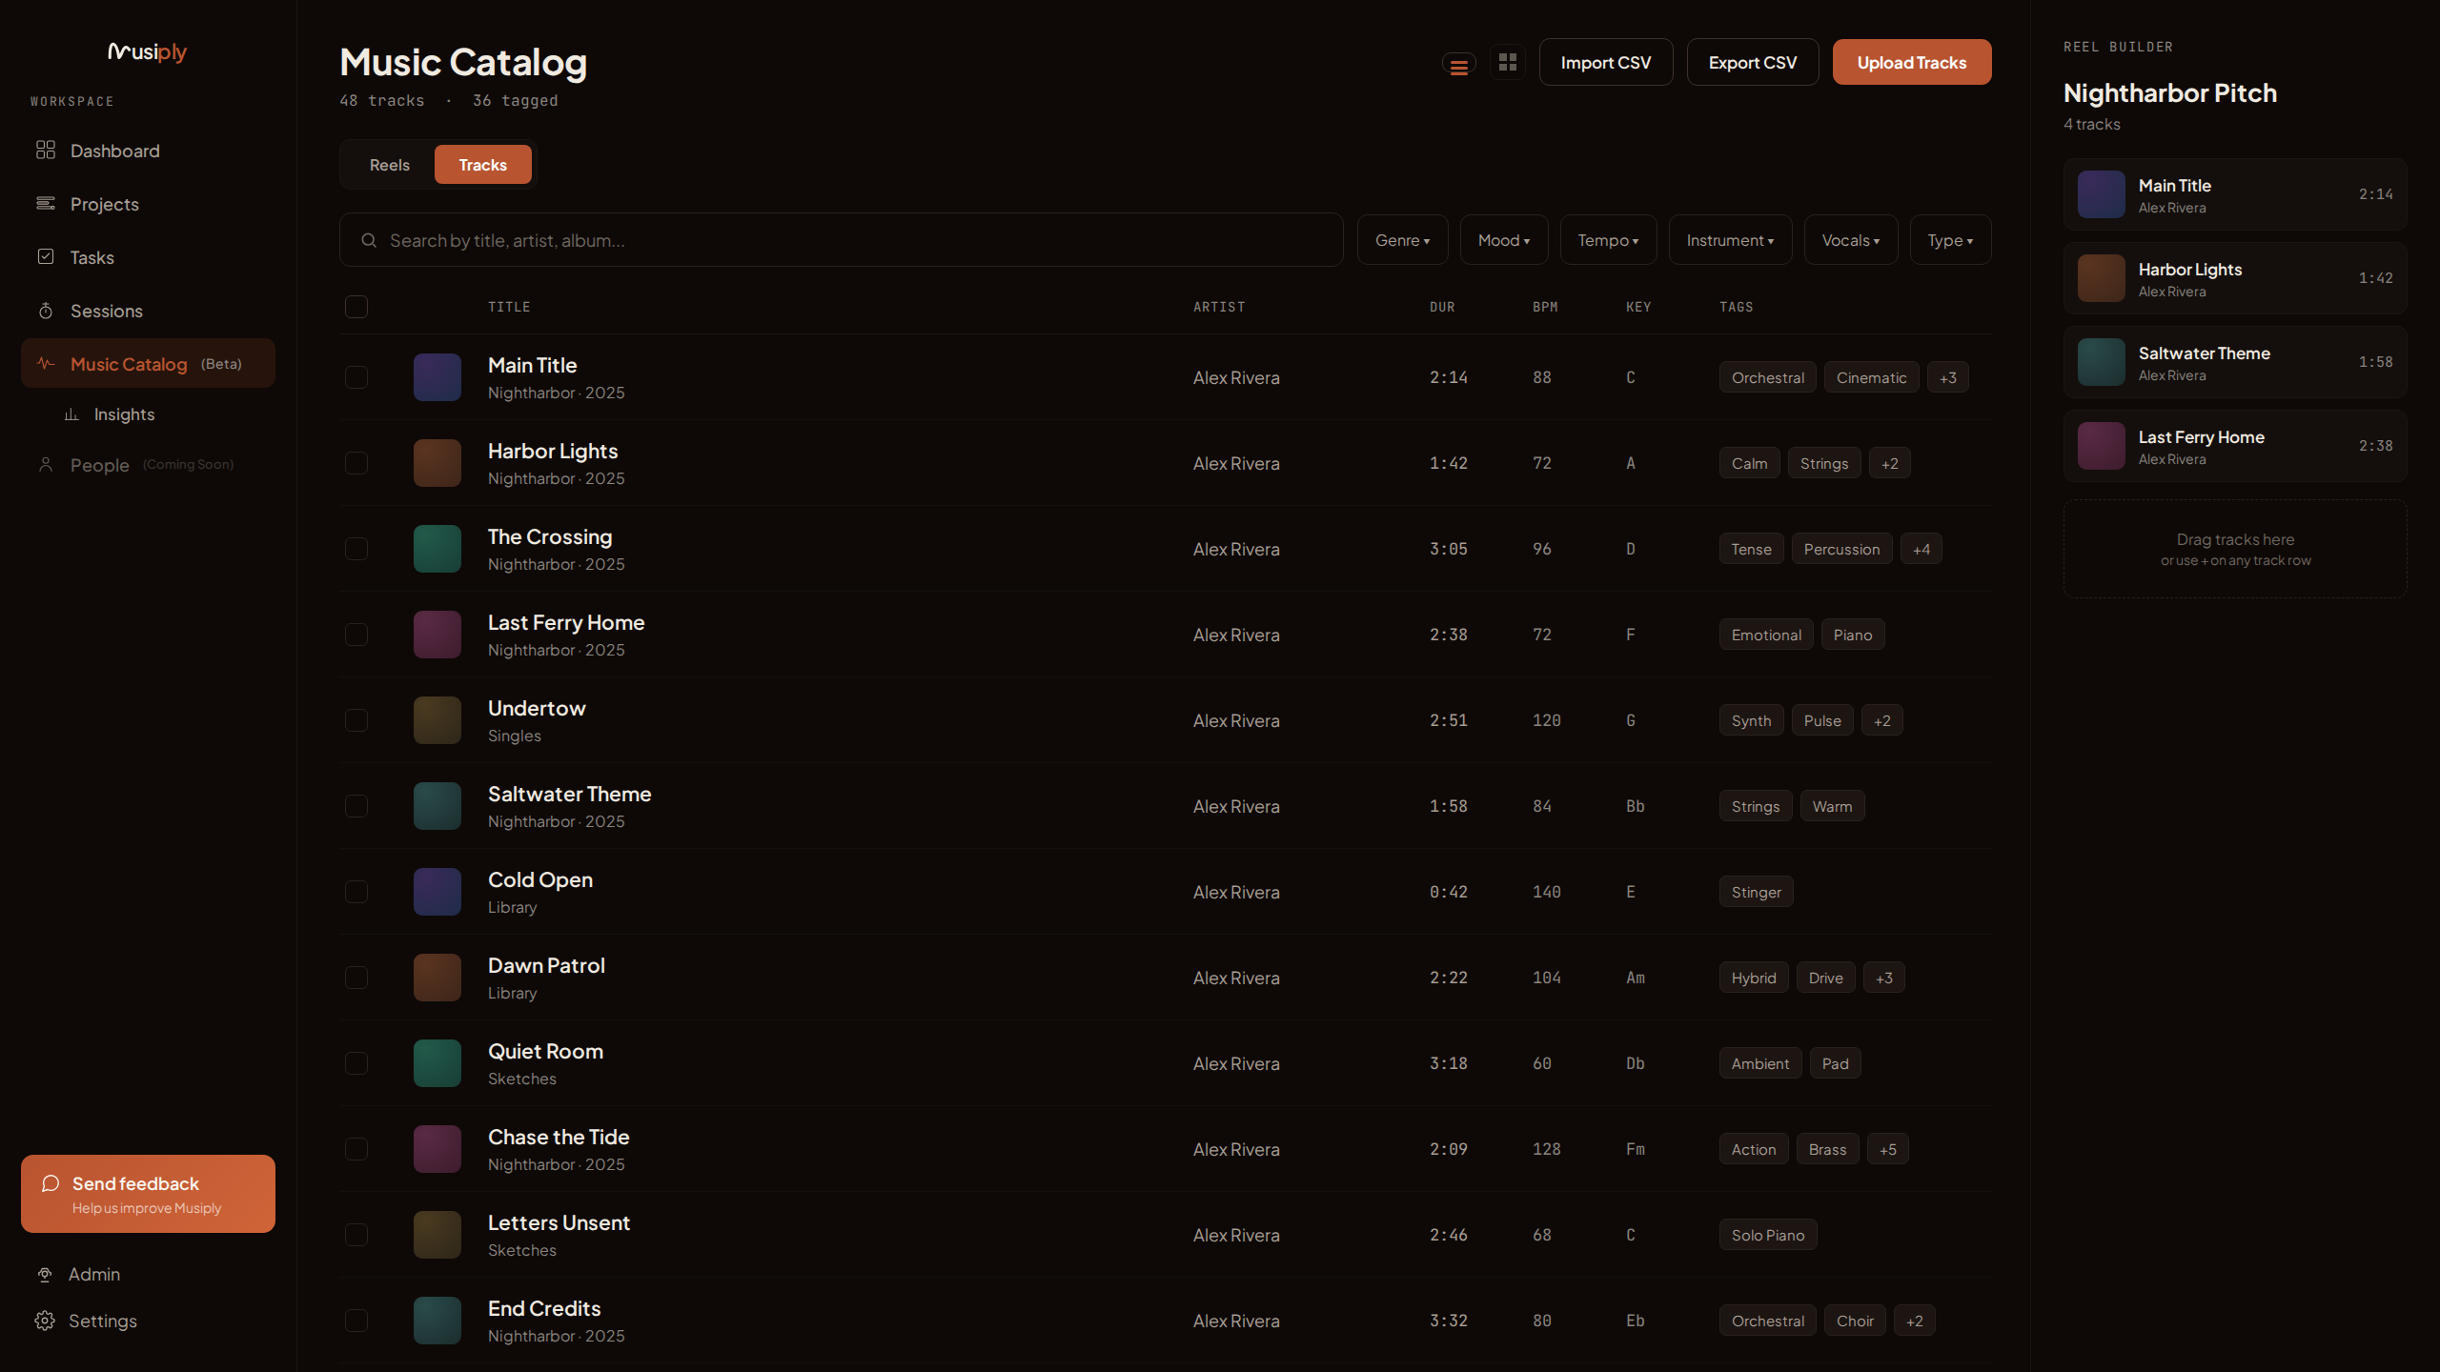Expand the +2 tags on End Credits
The width and height of the screenshot is (2440, 1372).
pyautogui.click(x=1915, y=1321)
